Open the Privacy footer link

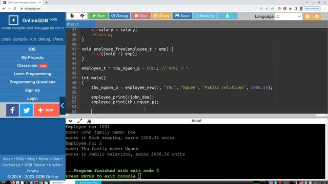(33, 171)
